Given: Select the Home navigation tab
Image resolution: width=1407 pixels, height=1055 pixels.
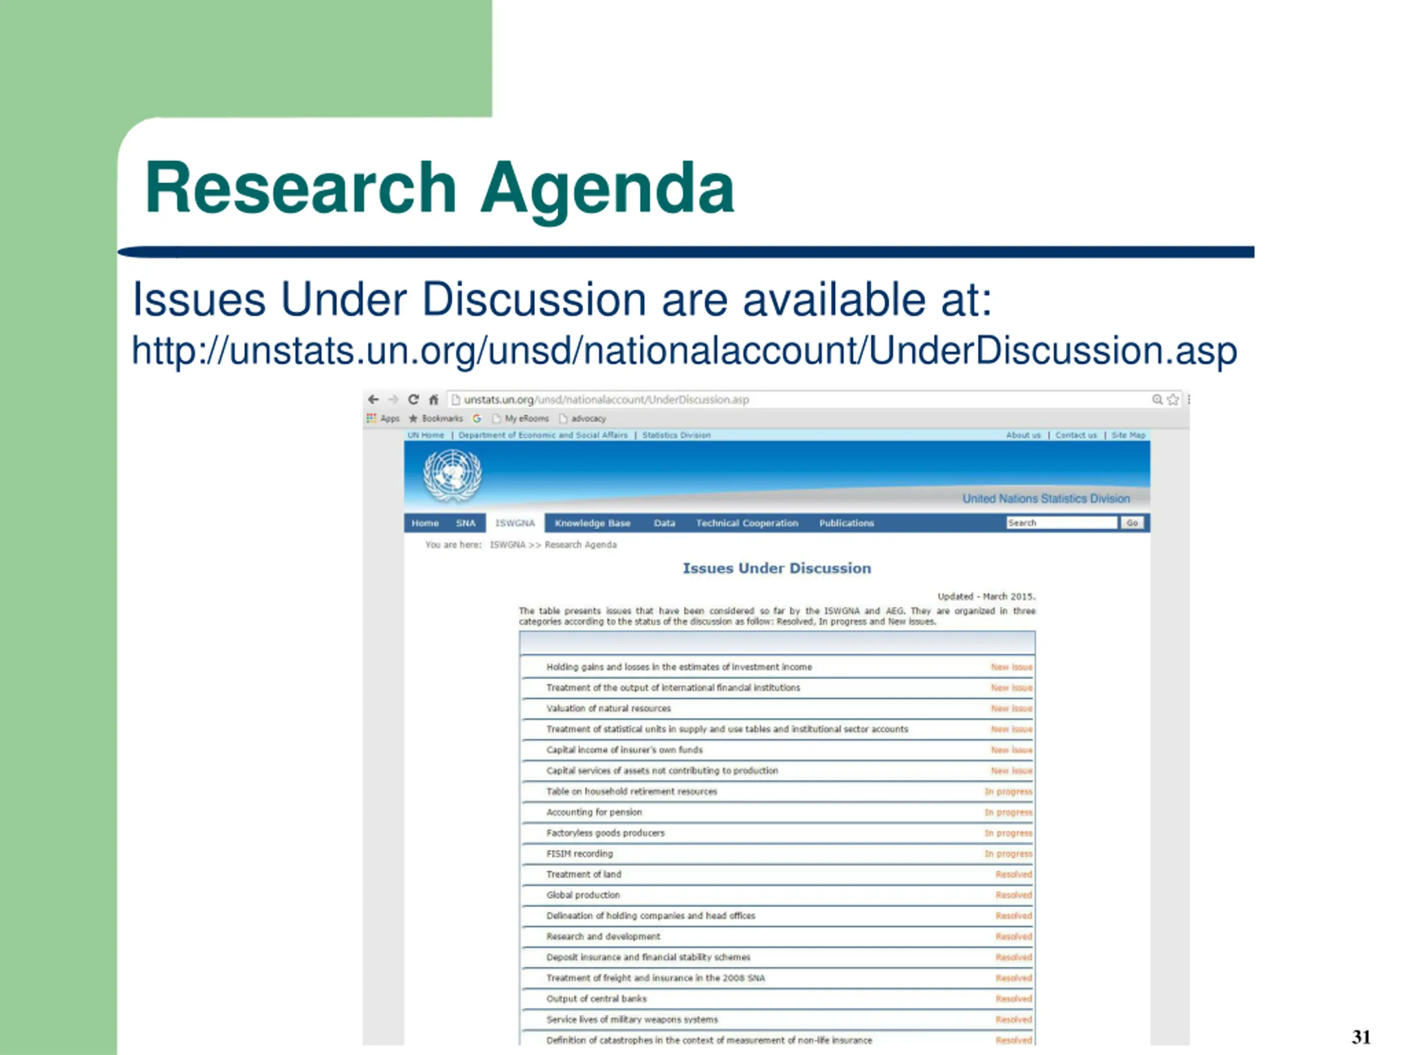Looking at the screenshot, I should click(x=425, y=523).
